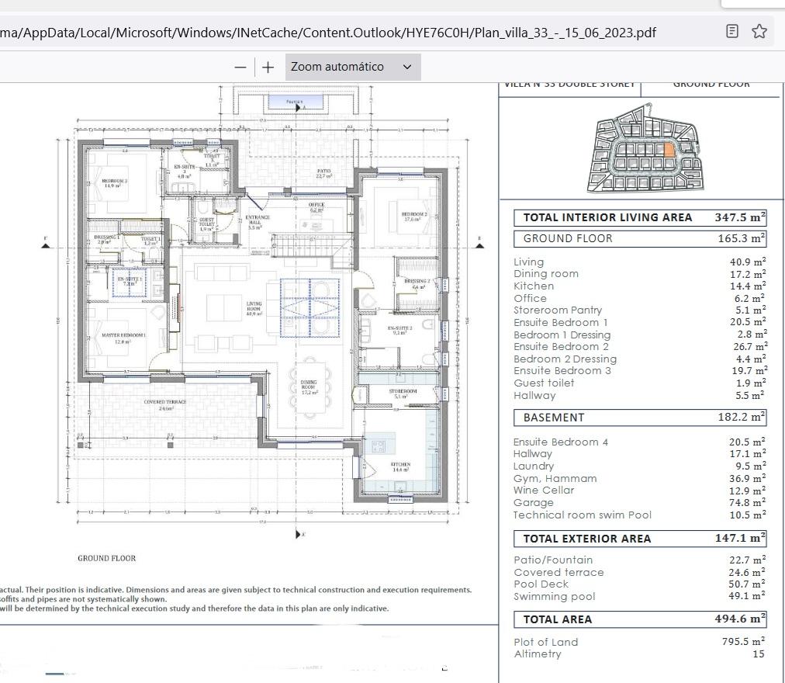This screenshot has width=785, height=683.
Task: Click the Dining Room label on plan
Action: (x=309, y=387)
